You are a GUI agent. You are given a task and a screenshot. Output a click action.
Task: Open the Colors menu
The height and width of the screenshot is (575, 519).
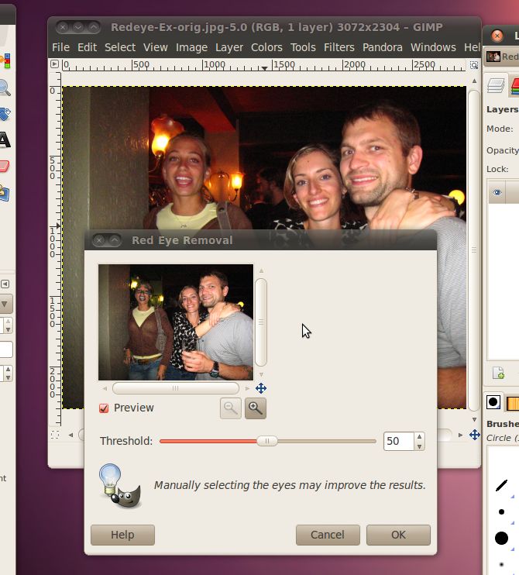tap(266, 47)
